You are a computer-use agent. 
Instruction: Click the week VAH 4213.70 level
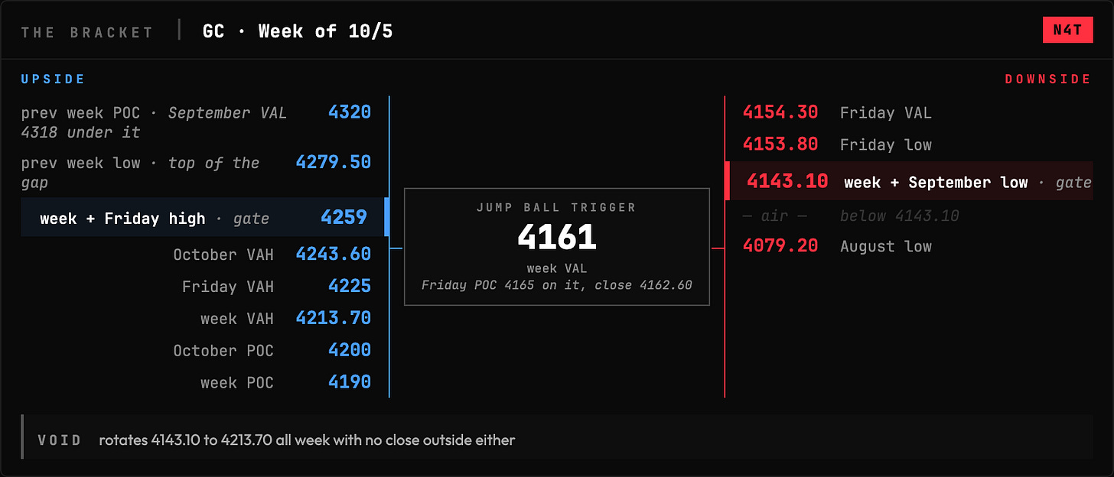pos(285,318)
